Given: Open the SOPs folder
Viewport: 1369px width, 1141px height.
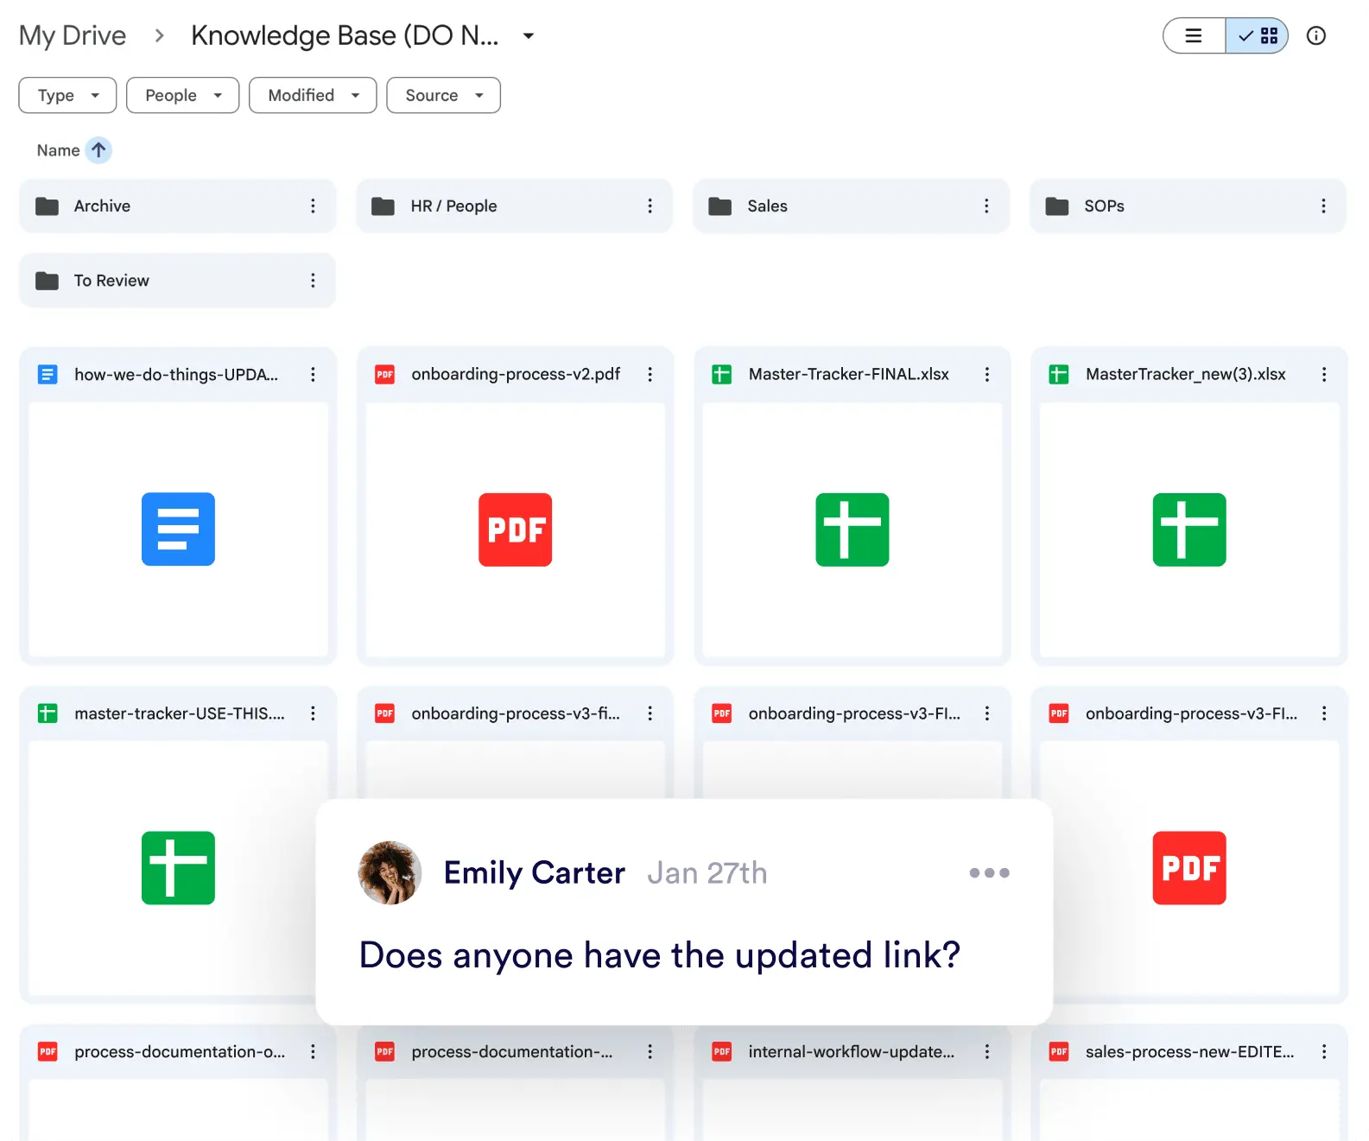Looking at the screenshot, I should click(1188, 206).
